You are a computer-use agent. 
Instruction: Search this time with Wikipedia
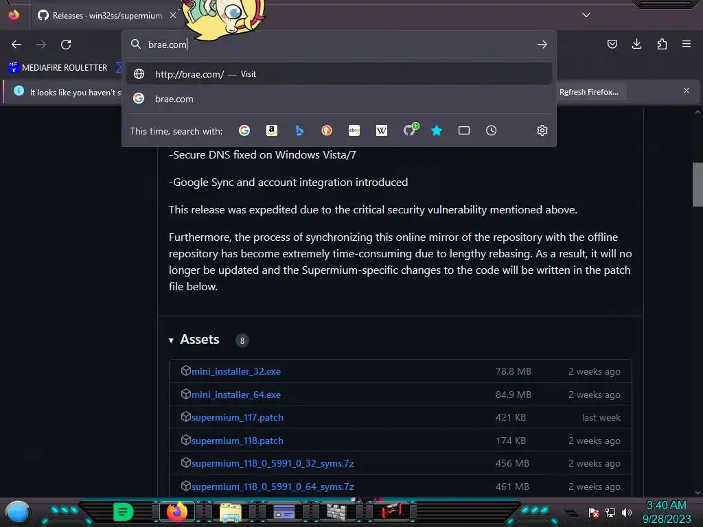382,130
